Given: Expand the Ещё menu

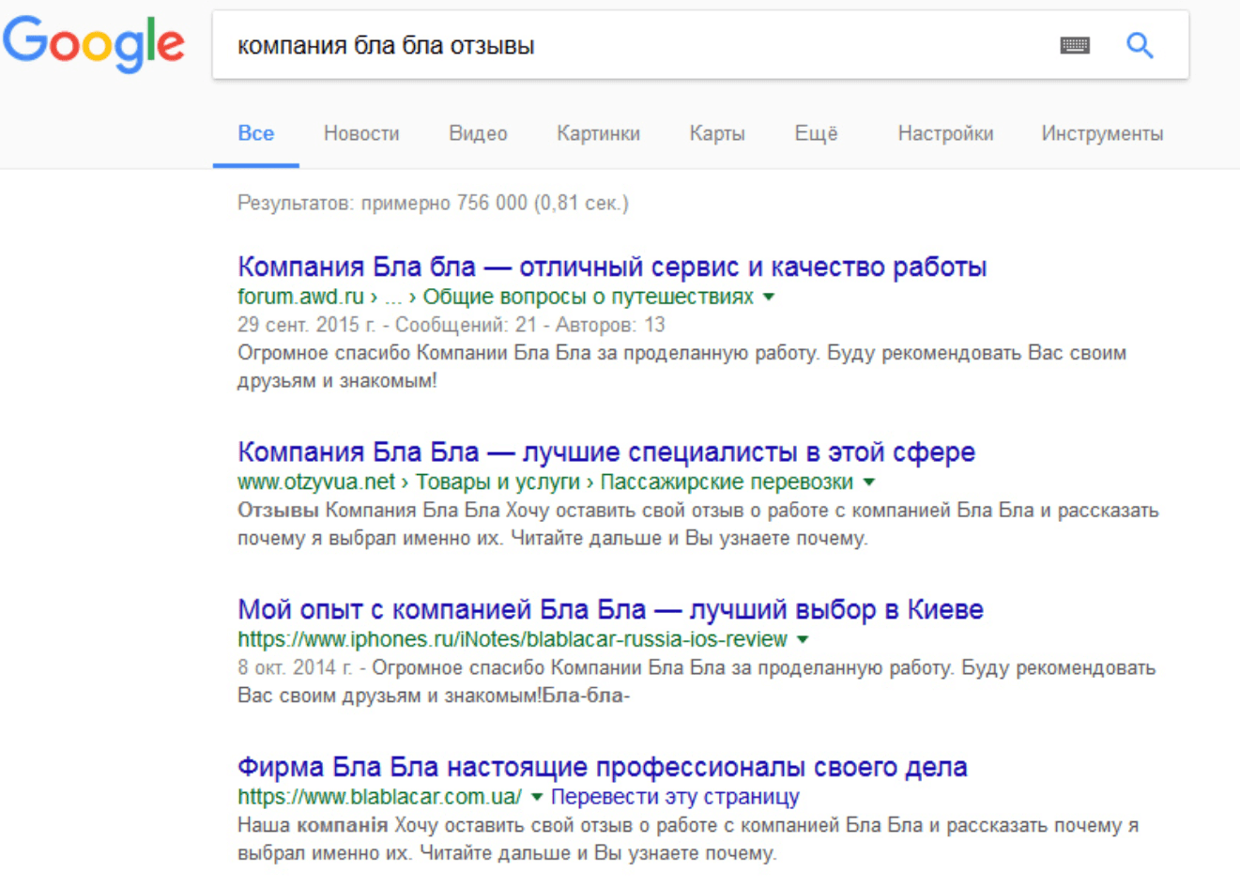Looking at the screenshot, I should point(816,133).
